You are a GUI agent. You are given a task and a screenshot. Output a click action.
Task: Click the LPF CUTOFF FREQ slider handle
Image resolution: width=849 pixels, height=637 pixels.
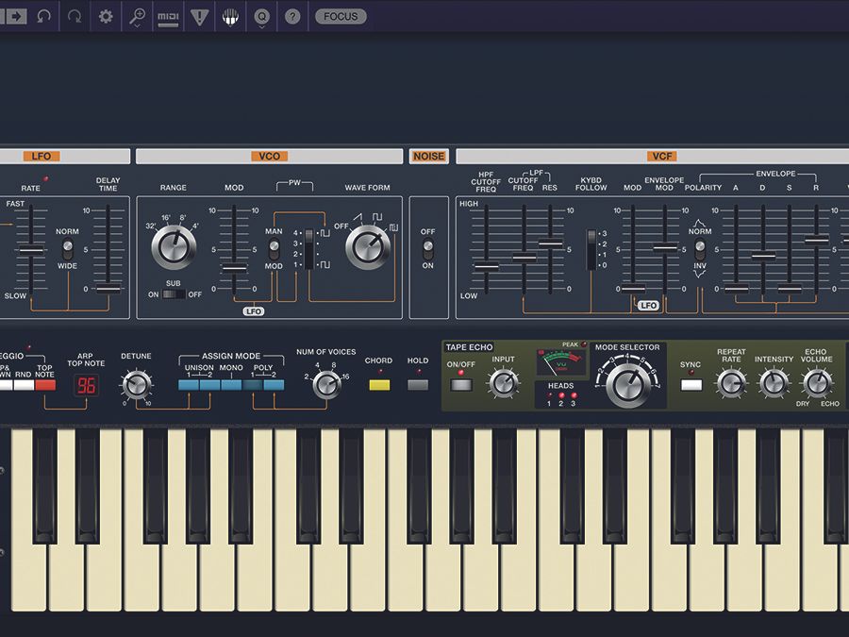[x=524, y=258]
